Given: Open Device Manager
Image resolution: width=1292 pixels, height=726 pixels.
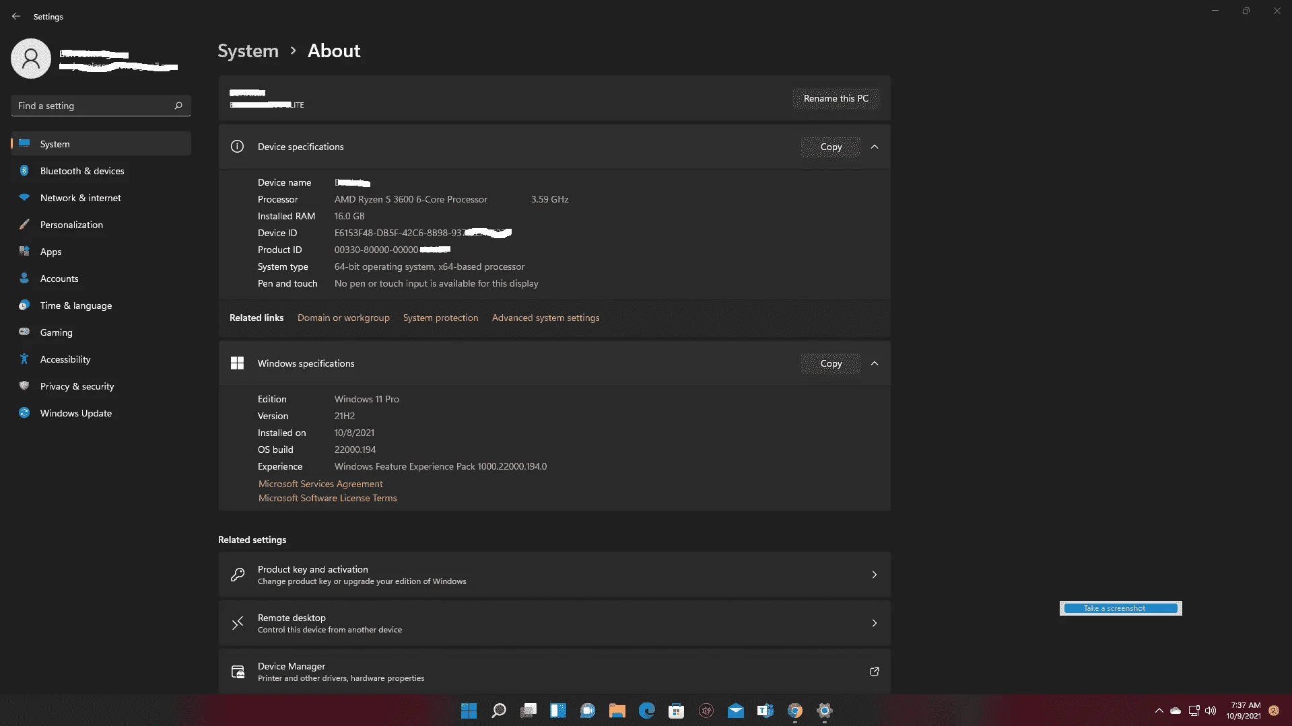Looking at the screenshot, I should tap(554, 671).
